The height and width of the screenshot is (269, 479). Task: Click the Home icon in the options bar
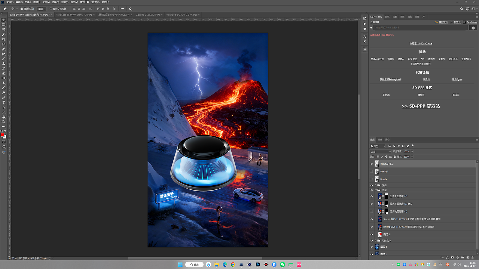[5, 9]
